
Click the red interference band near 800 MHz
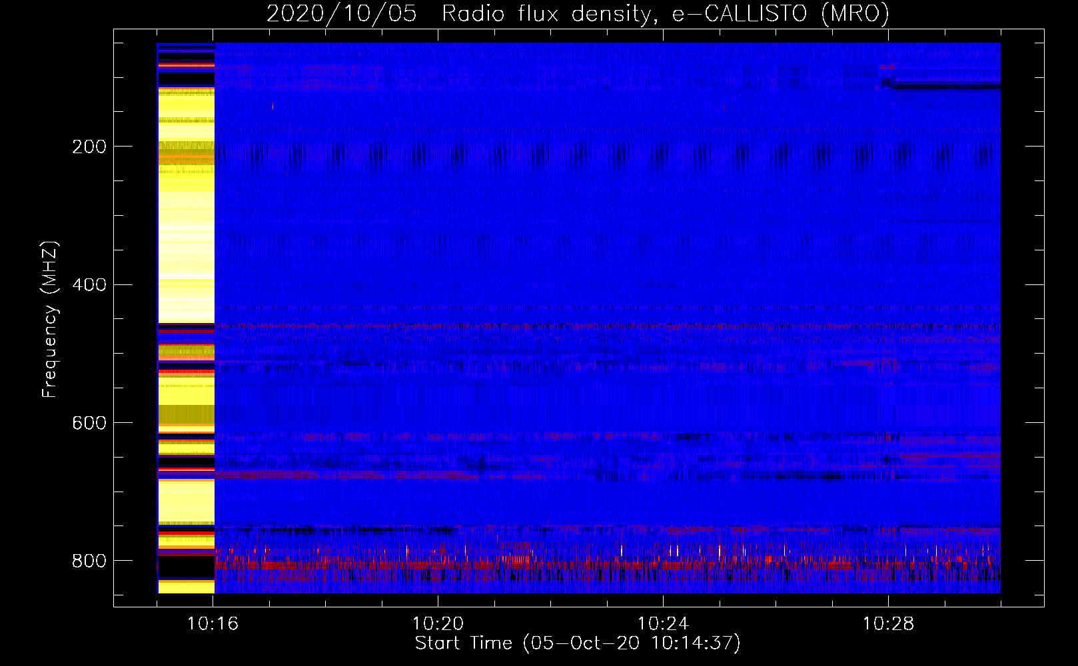607,565
